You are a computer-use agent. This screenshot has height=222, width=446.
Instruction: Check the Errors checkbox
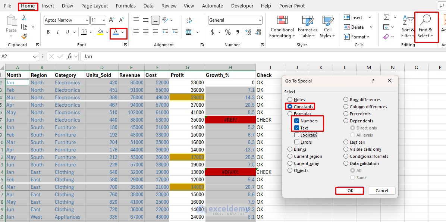click(x=297, y=142)
